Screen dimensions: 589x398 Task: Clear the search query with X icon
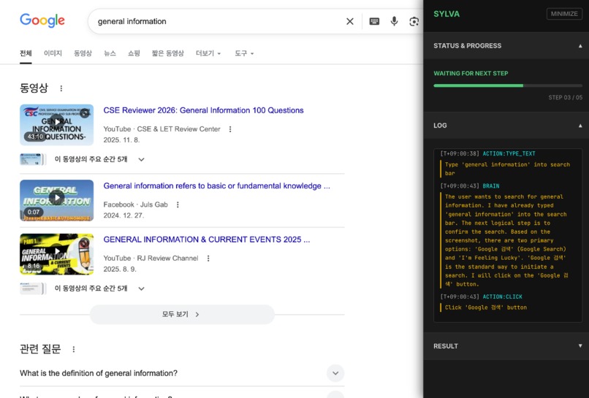(350, 21)
